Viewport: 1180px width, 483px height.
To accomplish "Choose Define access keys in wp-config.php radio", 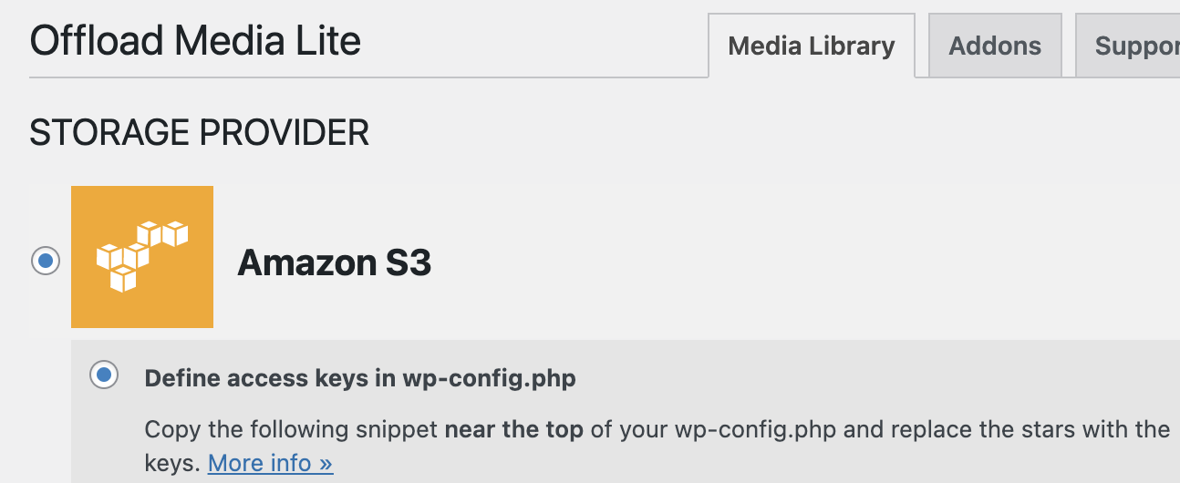I will point(104,375).
